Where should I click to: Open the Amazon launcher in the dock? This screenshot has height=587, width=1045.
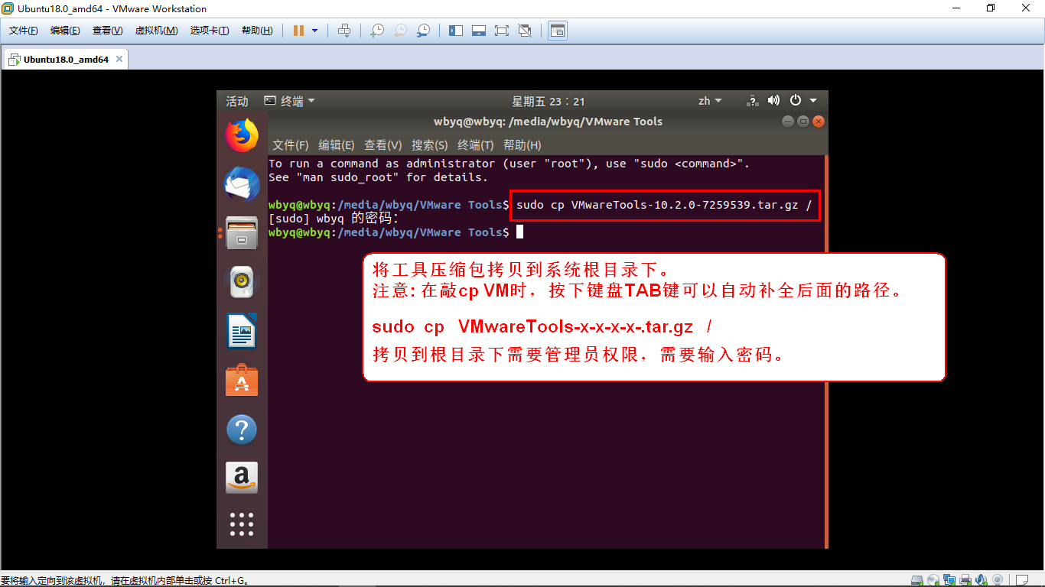coord(241,477)
